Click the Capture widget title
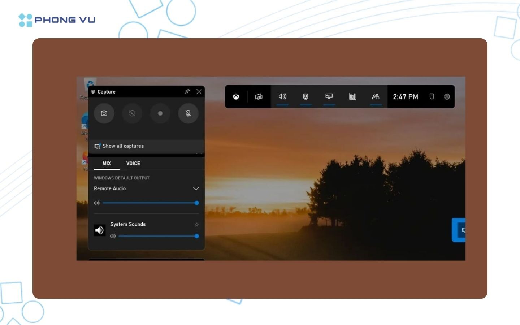Viewport: 520px width, 325px height. (x=107, y=92)
